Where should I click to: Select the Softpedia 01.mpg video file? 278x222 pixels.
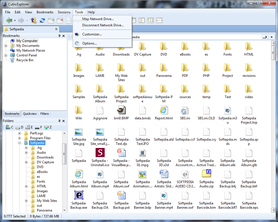pos(142,158)
